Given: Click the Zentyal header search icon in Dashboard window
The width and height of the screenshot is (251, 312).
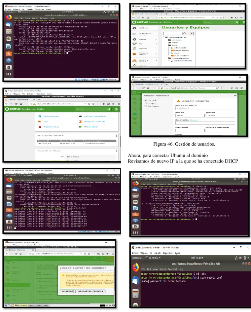Looking at the screenshot, I should pyautogui.click(x=109, y=109).
